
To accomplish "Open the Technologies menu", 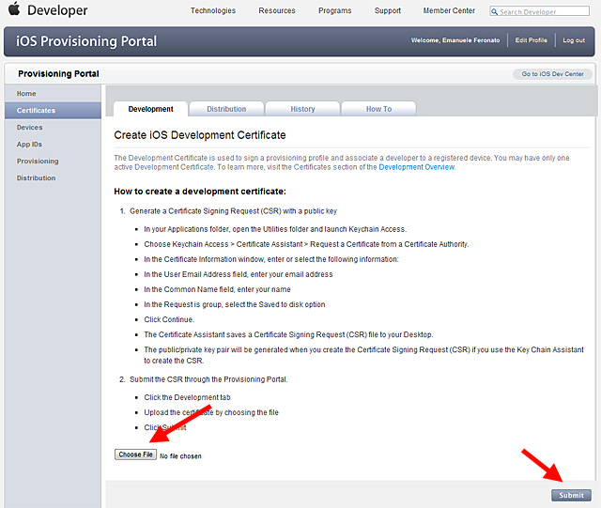I will pos(213,11).
